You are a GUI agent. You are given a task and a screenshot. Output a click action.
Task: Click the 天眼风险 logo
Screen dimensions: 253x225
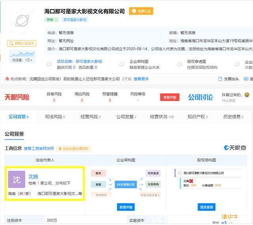click(17, 97)
